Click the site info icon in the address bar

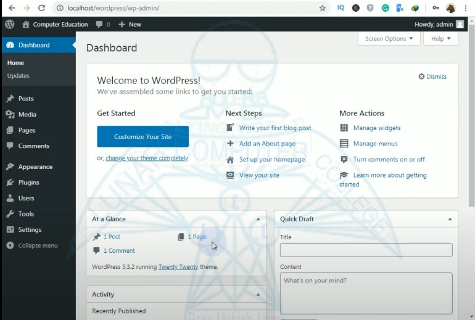(x=60, y=8)
